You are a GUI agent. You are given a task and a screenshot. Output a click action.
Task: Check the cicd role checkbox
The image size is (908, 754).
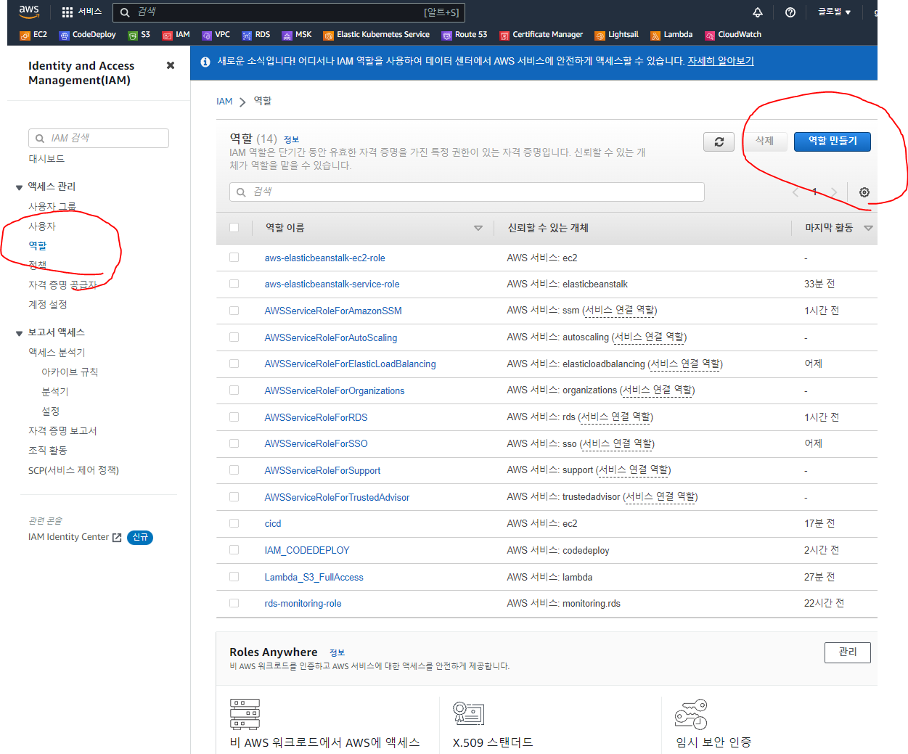click(234, 523)
